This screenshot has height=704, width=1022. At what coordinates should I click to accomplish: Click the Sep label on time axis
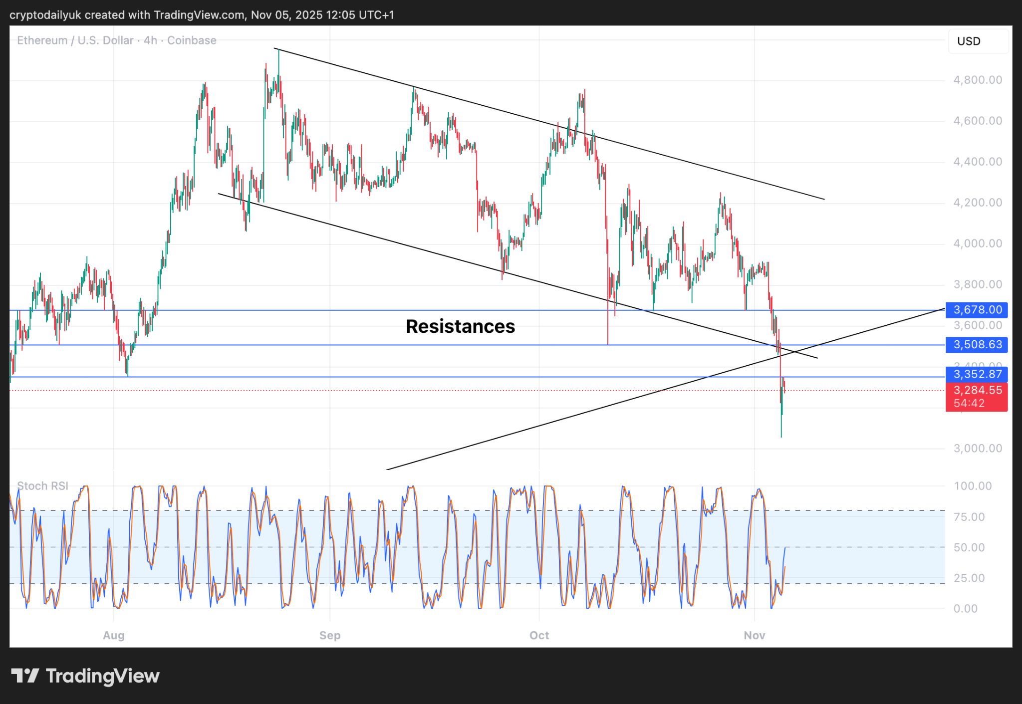pos(330,636)
